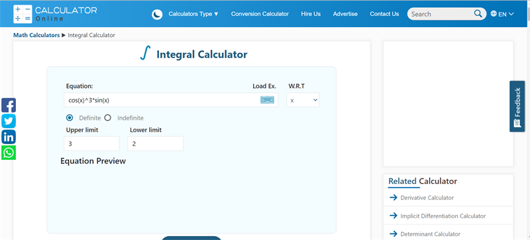Share on WhatsApp

pyautogui.click(x=9, y=153)
